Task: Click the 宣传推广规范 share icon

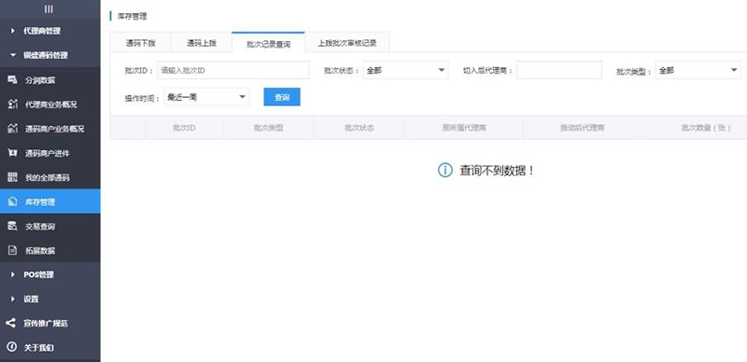Action: 11,323
